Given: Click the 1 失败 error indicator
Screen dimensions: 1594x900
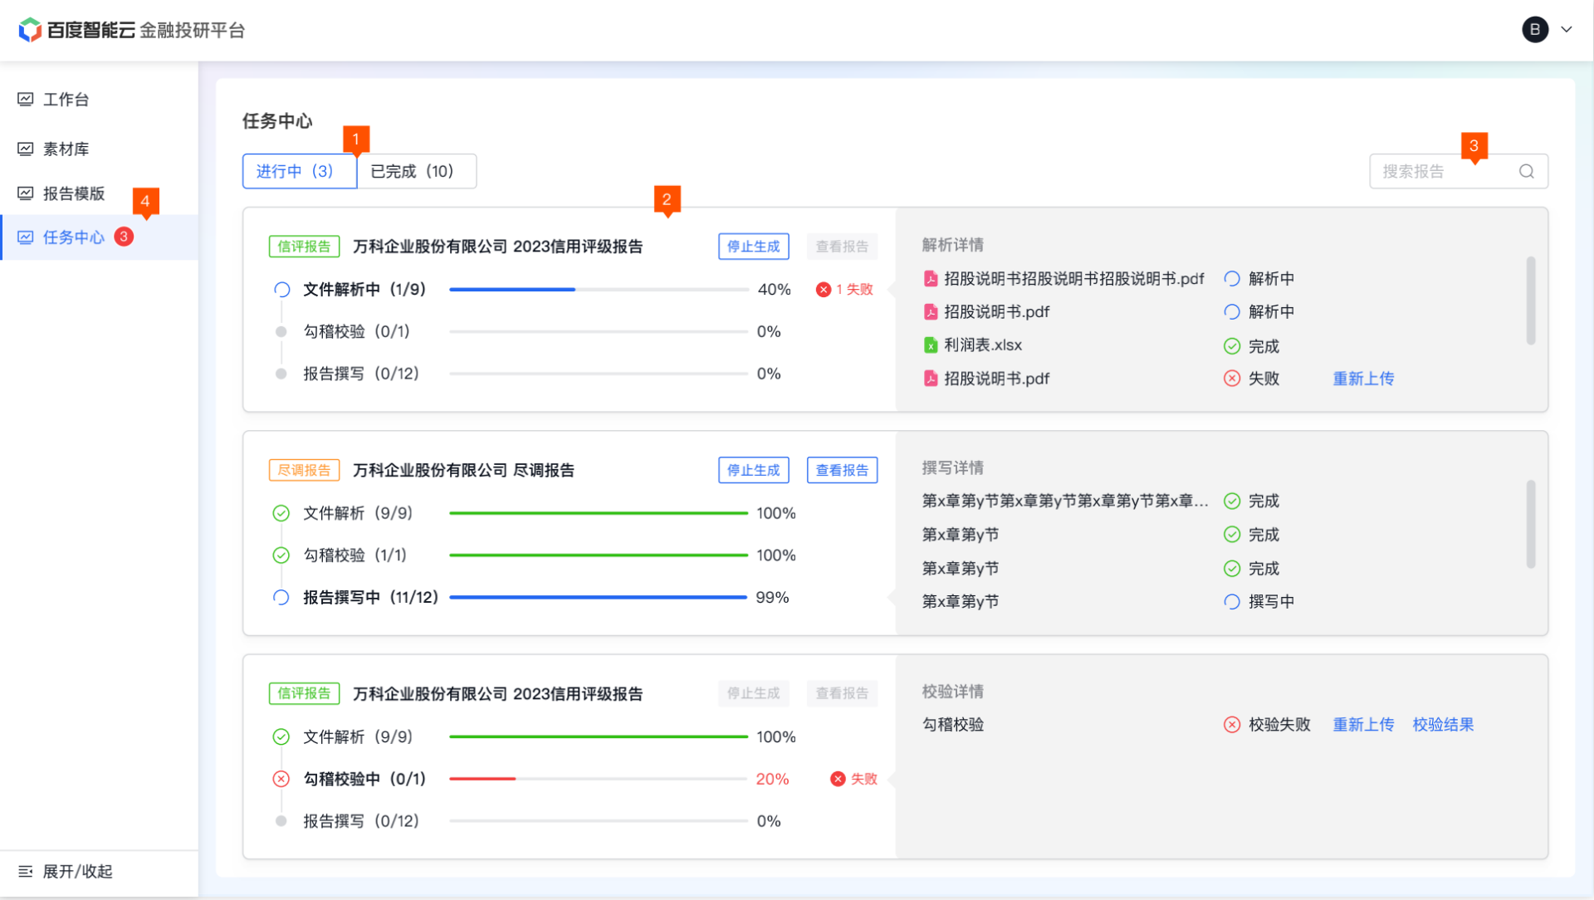Looking at the screenshot, I should pos(845,289).
